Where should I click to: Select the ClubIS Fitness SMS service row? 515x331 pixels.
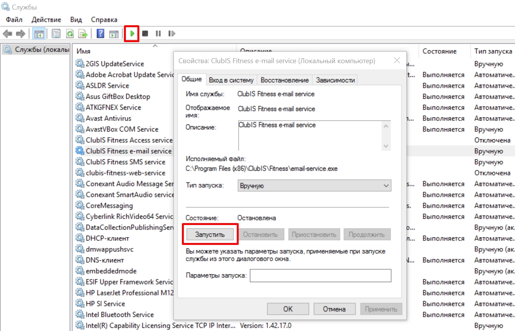click(x=125, y=162)
